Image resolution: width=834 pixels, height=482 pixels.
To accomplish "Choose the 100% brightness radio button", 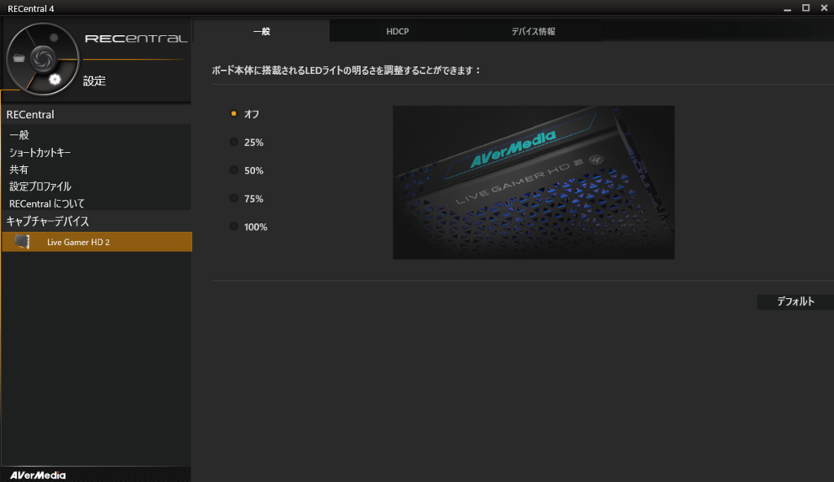I will (x=234, y=226).
